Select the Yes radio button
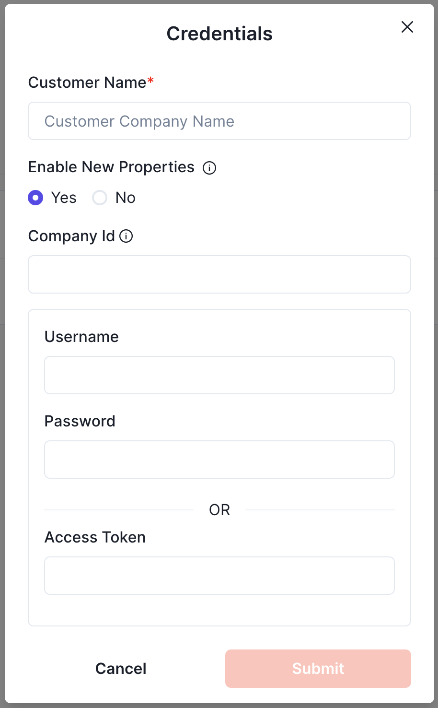This screenshot has height=708, width=438. coord(36,198)
